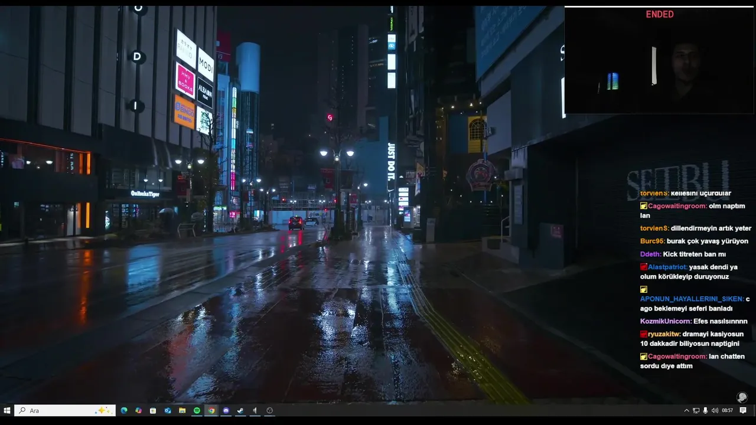Open the OBS Studio taskbar icon
The image size is (756, 425).
click(270, 410)
